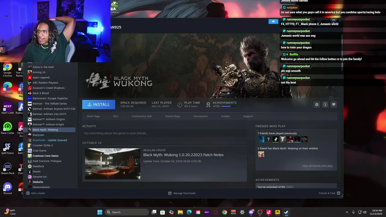Open Microsoft Edge desktop shortcut

[8, 90]
